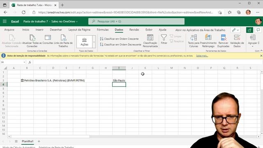This screenshot has height=148, width=263.
Task: Select the Planilha1 sheet tab
Action: 28,141
